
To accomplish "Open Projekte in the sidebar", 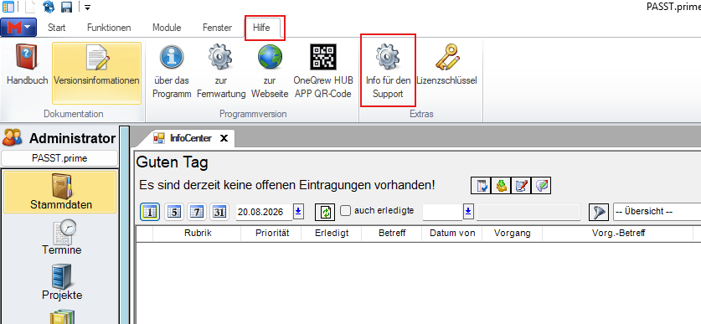I will 62,282.
